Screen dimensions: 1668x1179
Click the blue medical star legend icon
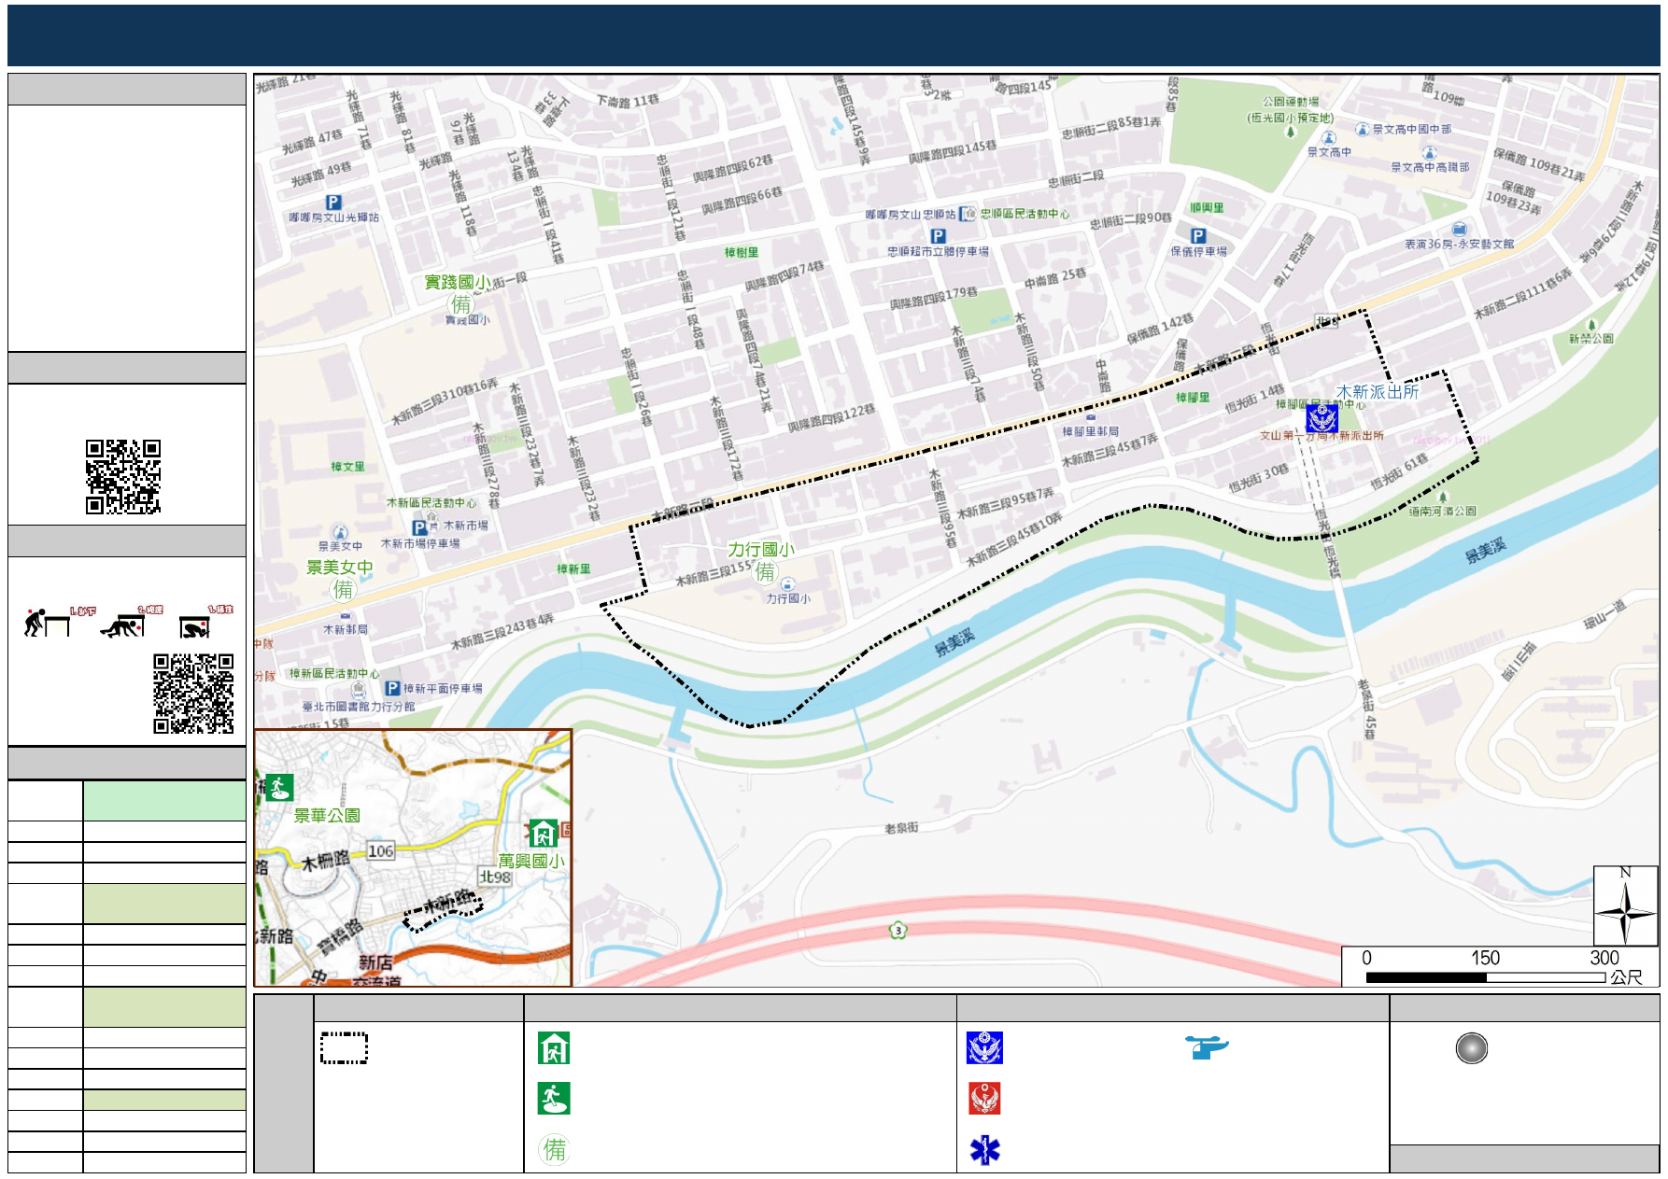click(x=984, y=1150)
